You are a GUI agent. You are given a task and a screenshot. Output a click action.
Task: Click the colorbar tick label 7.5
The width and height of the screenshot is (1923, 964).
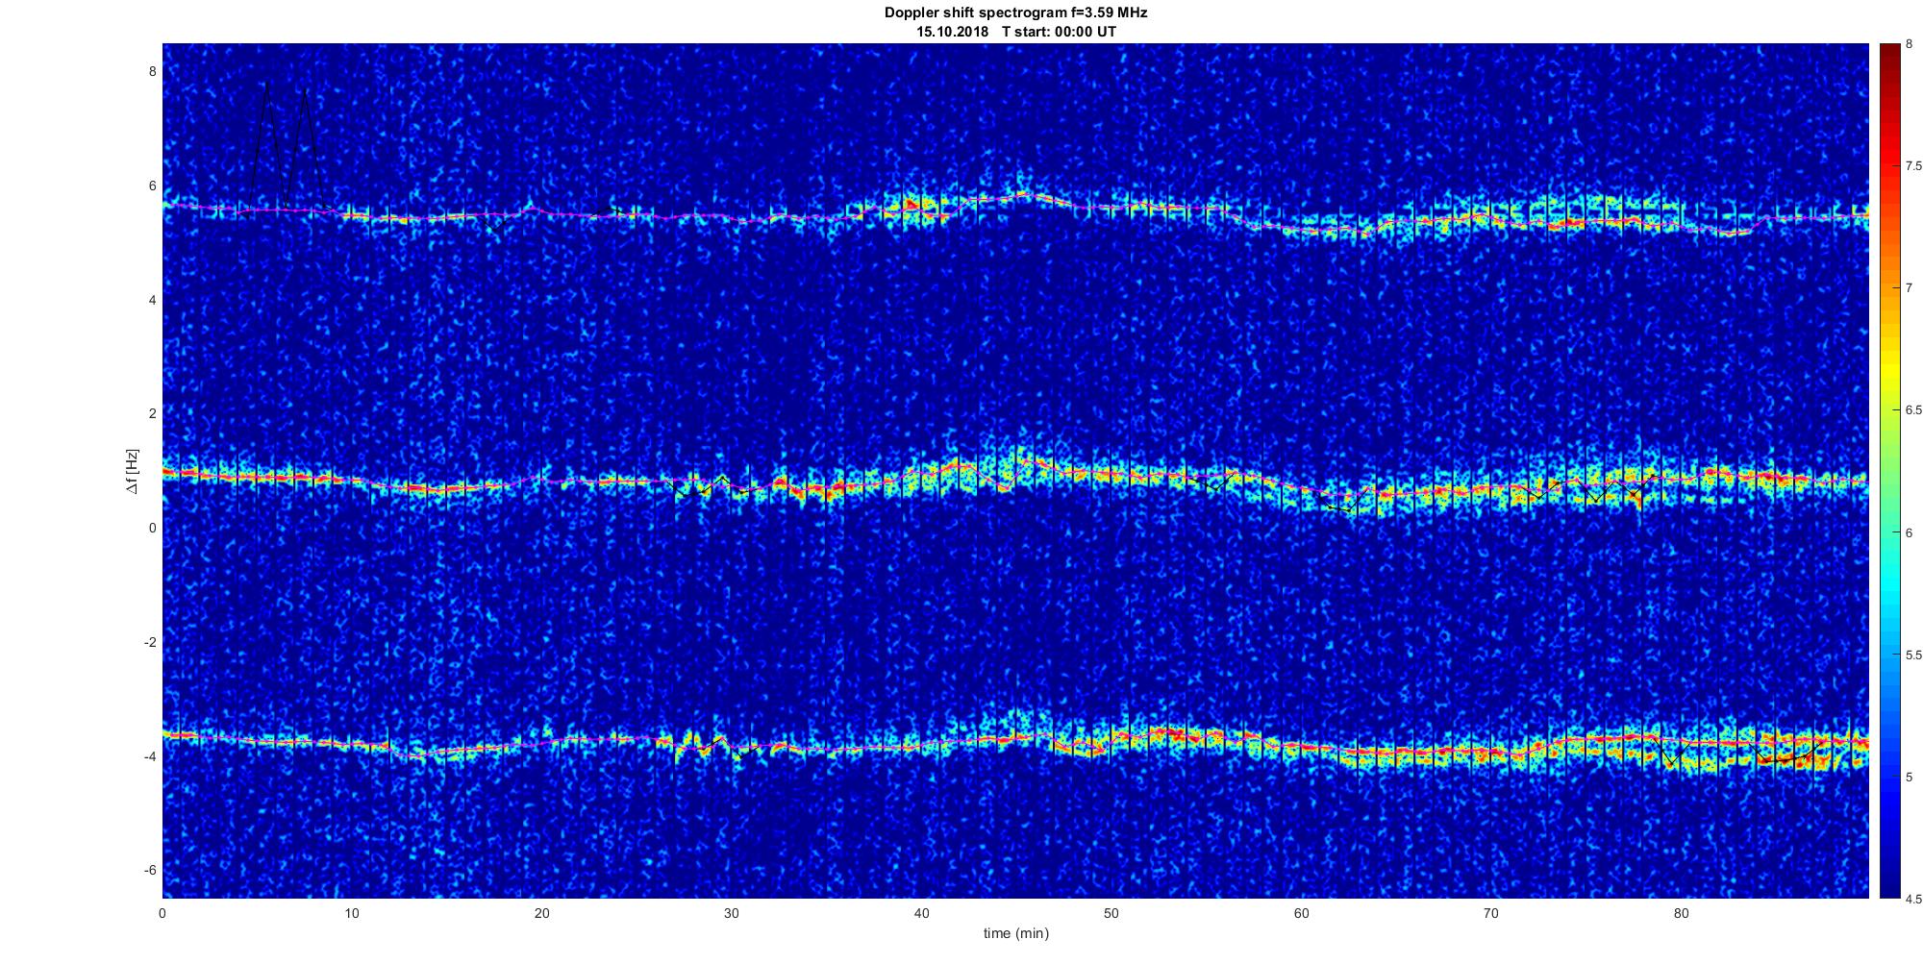pyautogui.click(x=1914, y=166)
